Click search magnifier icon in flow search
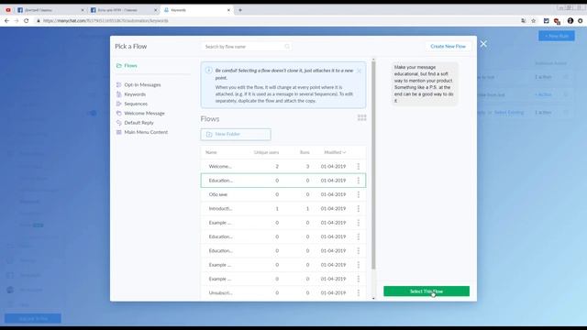The height and width of the screenshot is (330, 587). pos(287,47)
